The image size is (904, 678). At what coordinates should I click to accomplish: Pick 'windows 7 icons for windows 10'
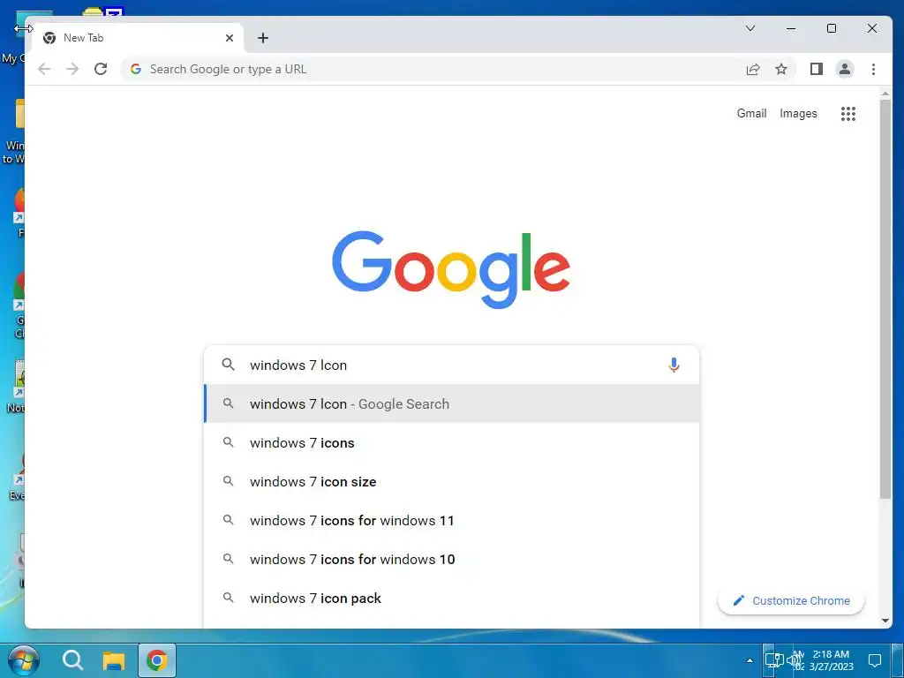coord(451,559)
